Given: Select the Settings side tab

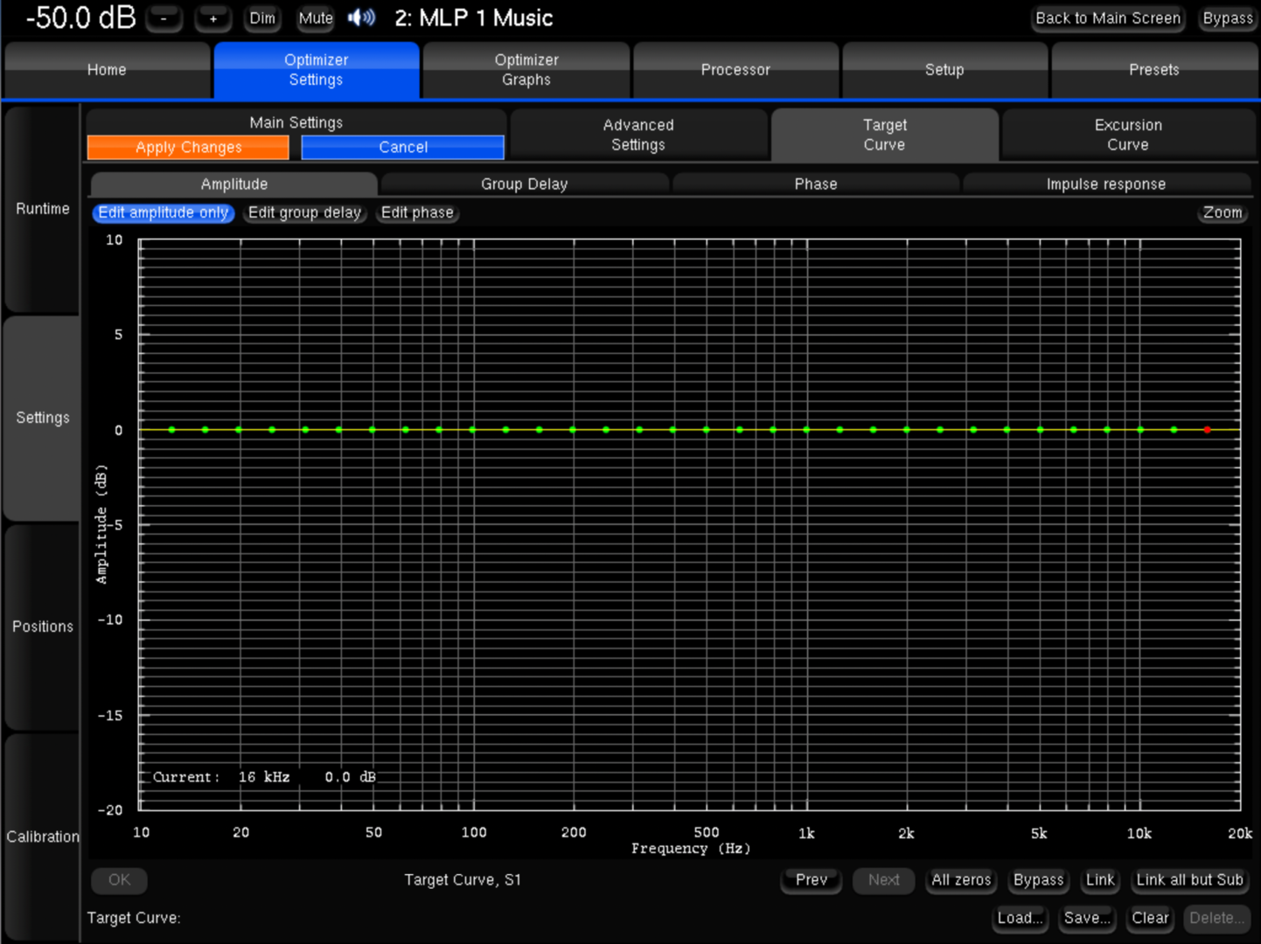Looking at the screenshot, I should coord(42,418).
